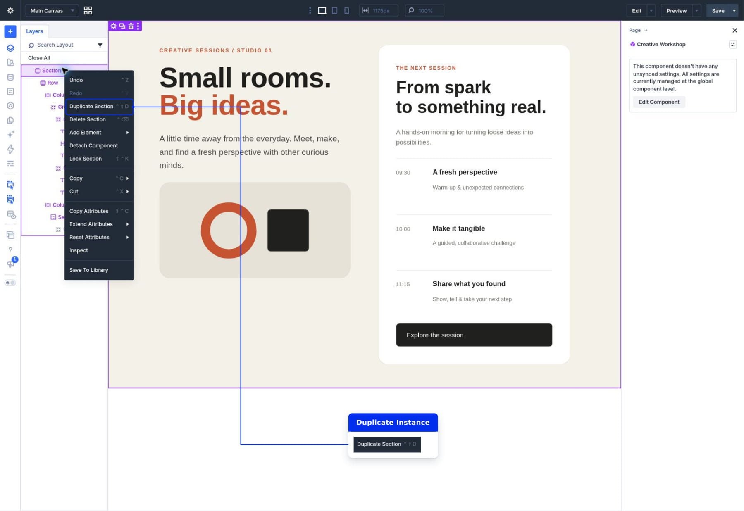Image resolution: width=744 pixels, height=511 pixels.
Task: Open the cube components icon in sidebar
Action: (x=10, y=106)
